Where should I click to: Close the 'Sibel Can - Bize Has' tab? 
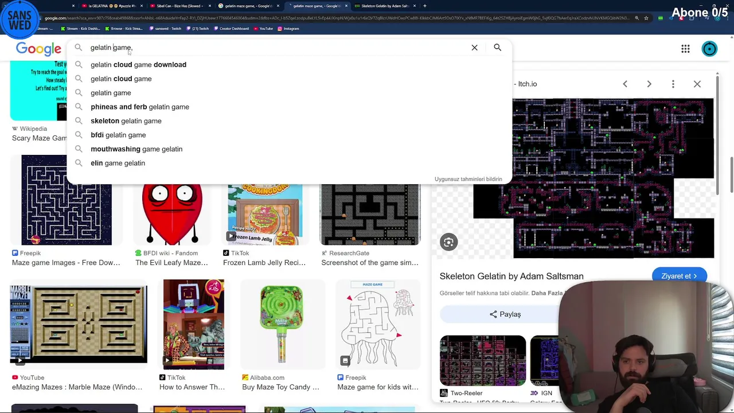[x=210, y=6]
